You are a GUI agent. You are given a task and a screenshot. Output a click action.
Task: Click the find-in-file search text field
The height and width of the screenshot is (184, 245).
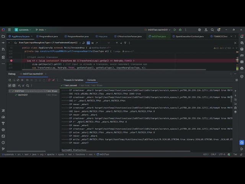[x=48, y=43]
